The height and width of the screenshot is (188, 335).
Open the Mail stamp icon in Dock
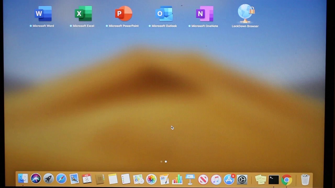[x=74, y=179]
